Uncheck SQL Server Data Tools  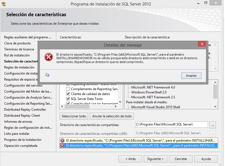68,99
